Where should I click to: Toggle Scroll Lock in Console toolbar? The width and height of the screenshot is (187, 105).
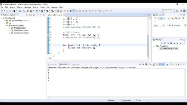pyautogui.click(x=154, y=64)
